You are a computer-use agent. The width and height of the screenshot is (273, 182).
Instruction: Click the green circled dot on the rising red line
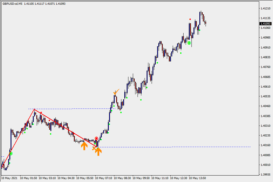[11, 153]
